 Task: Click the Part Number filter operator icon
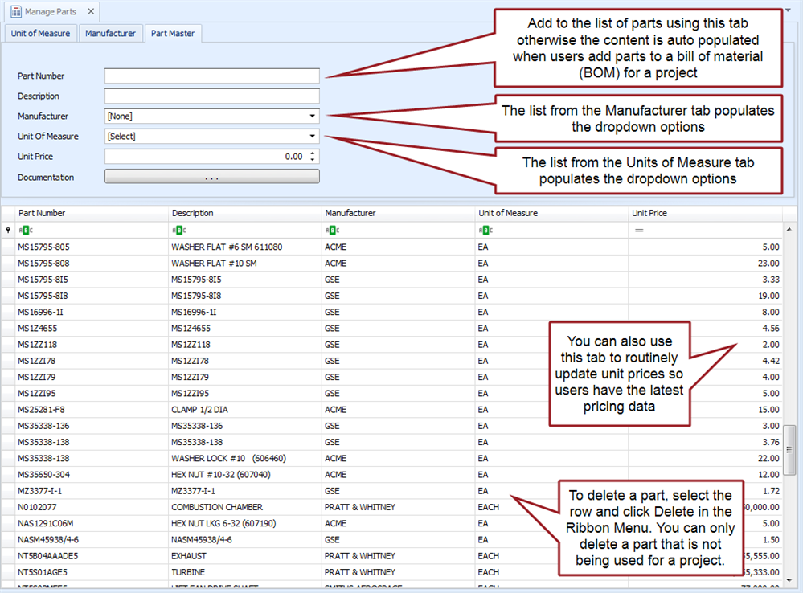click(x=24, y=231)
